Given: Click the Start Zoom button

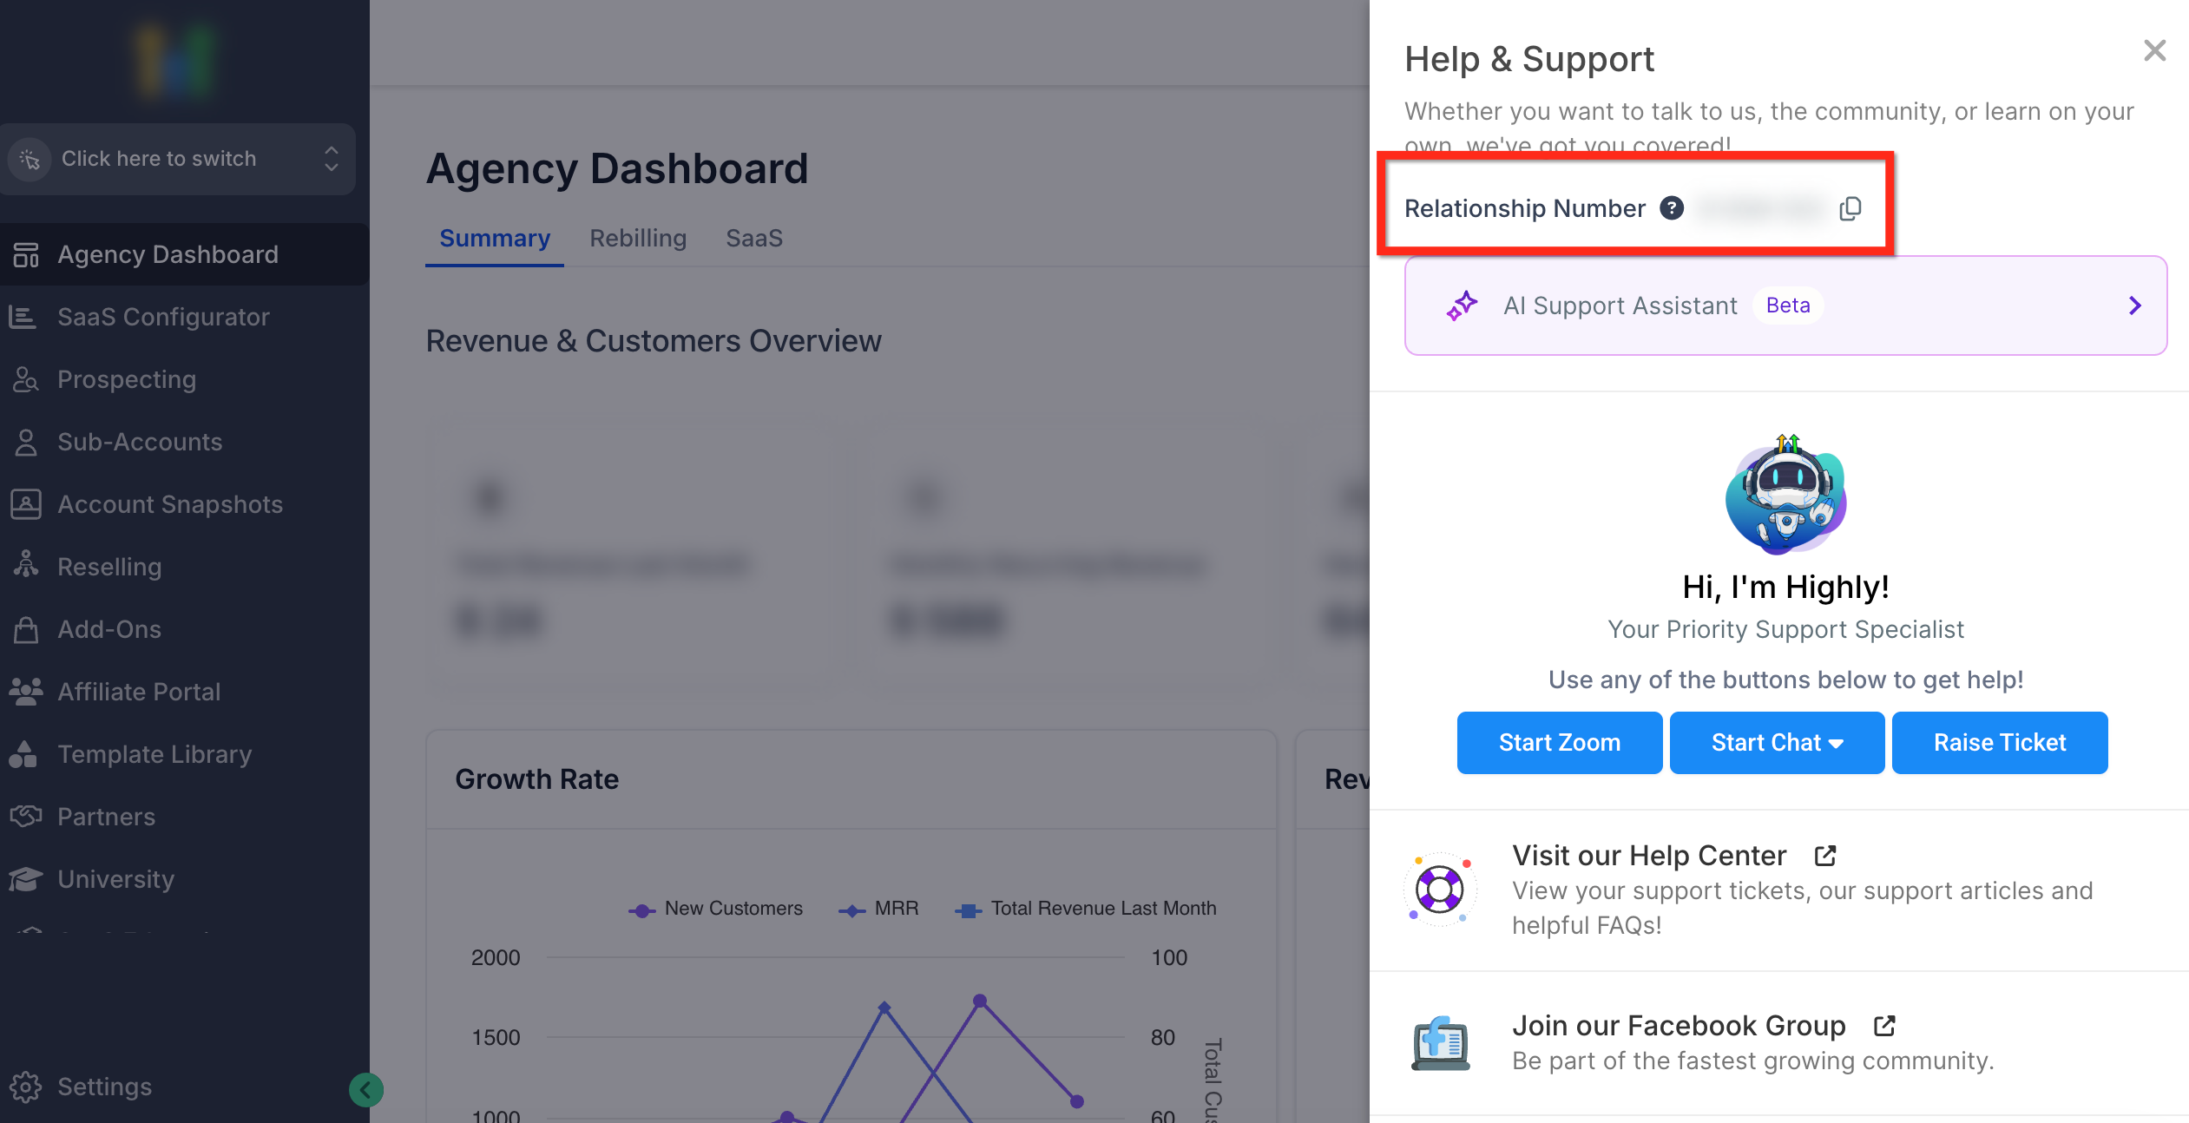Looking at the screenshot, I should [x=1559, y=743].
